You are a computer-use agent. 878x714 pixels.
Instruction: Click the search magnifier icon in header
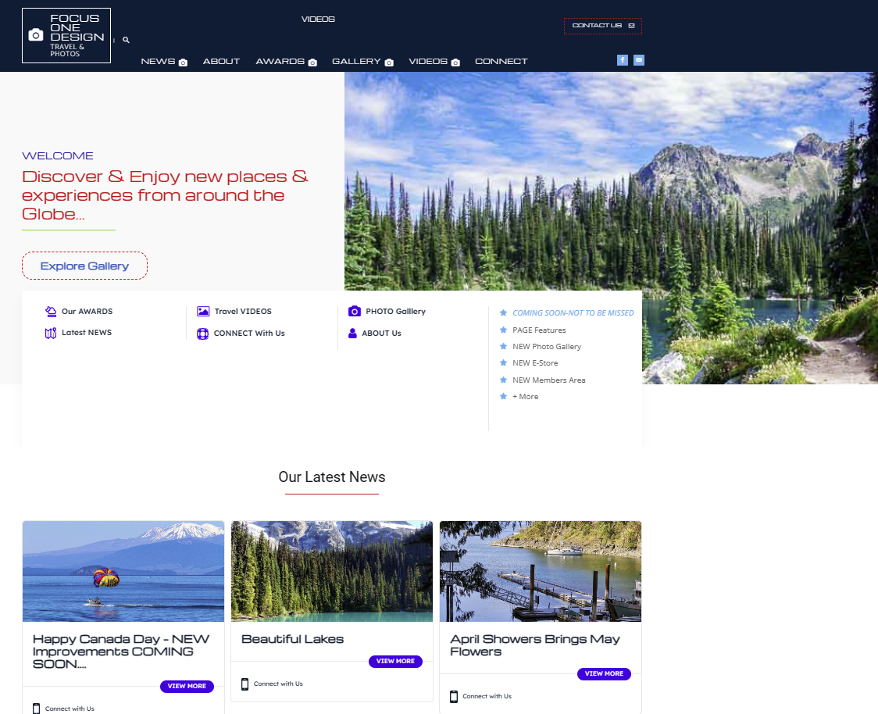(126, 40)
